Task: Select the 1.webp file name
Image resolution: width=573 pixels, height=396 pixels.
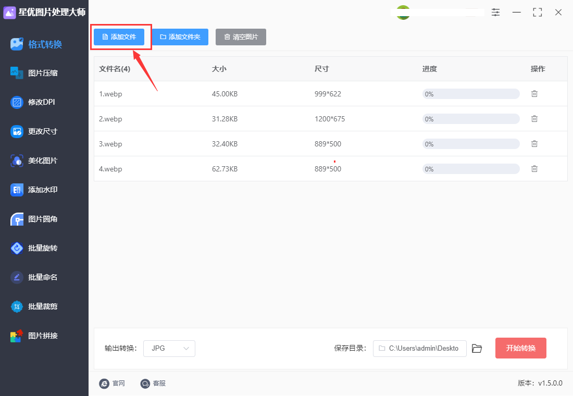Action: click(110, 94)
